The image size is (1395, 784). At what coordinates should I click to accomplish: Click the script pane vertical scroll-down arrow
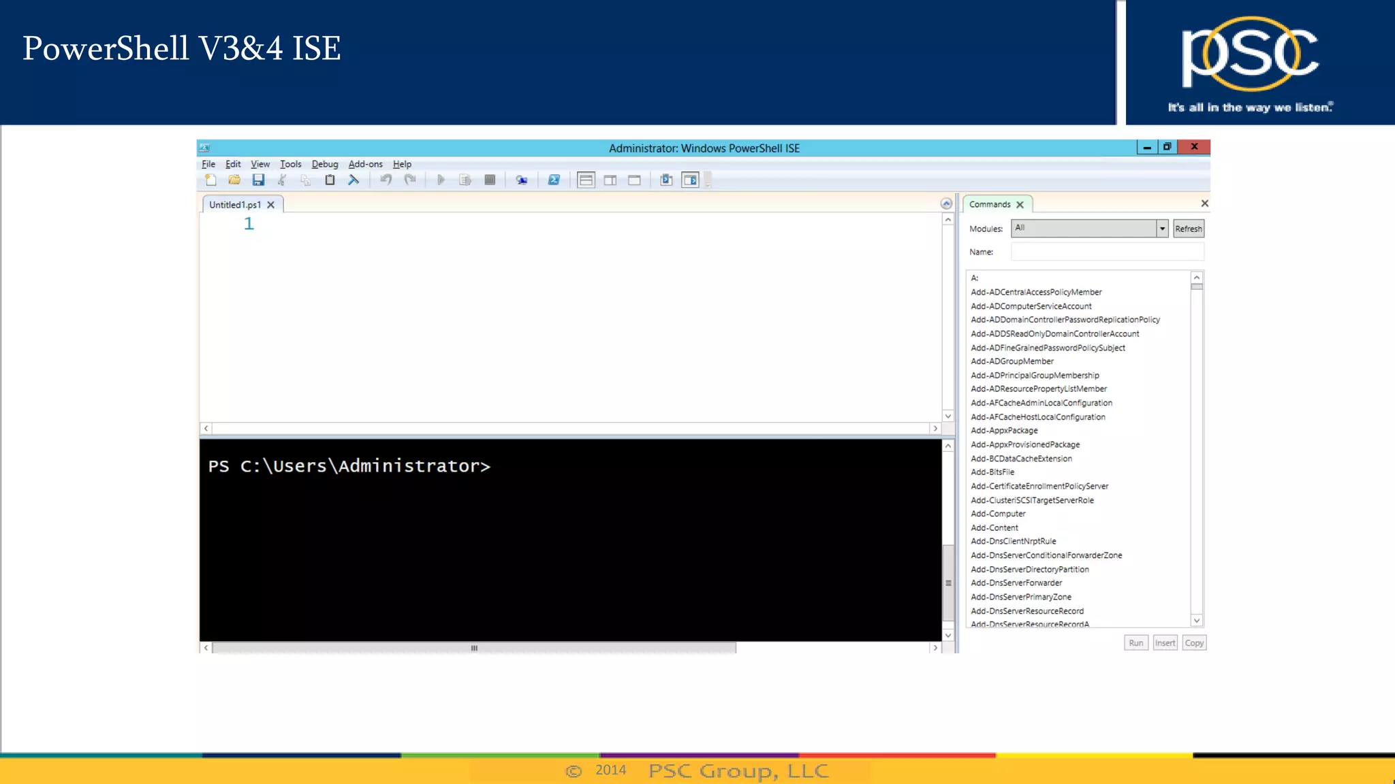(947, 416)
